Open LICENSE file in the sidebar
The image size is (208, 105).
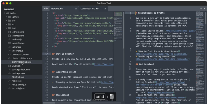click(16, 66)
